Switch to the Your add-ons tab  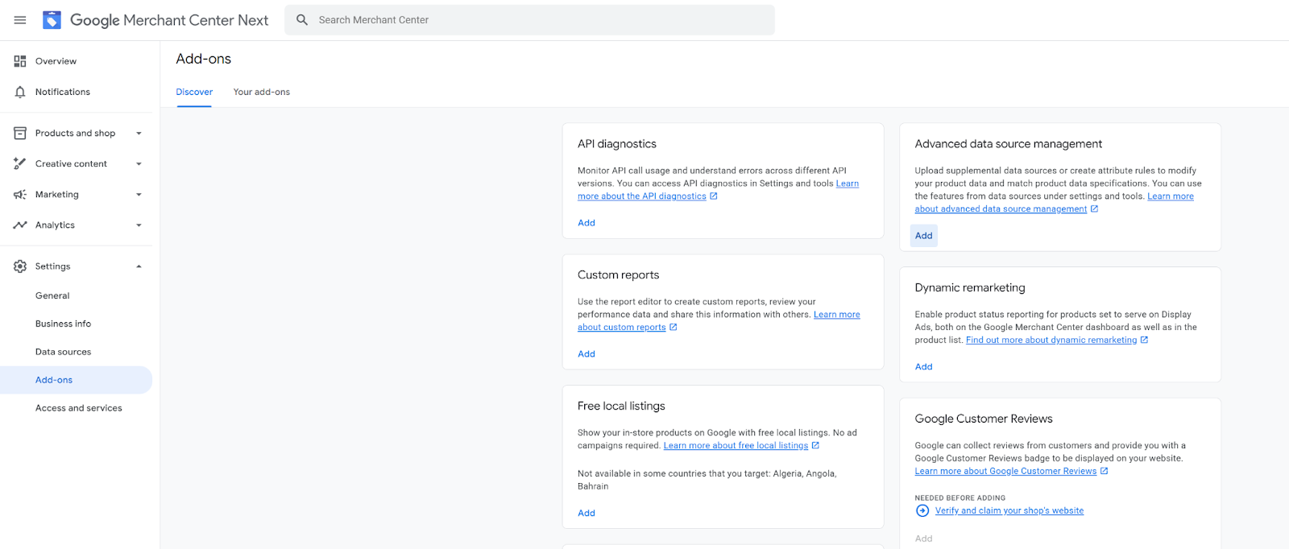[262, 93]
